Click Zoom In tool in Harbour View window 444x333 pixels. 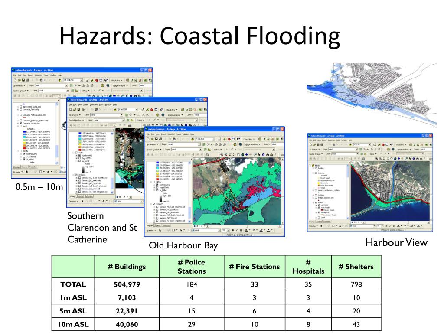point(377,158)
